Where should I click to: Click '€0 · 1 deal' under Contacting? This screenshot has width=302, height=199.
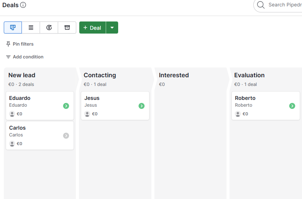(95, 84)
